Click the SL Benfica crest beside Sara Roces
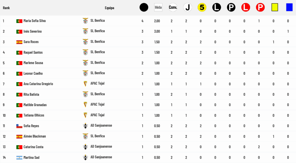Image resolution: width=296 pixels, height=163 pixels. [85, 42]
